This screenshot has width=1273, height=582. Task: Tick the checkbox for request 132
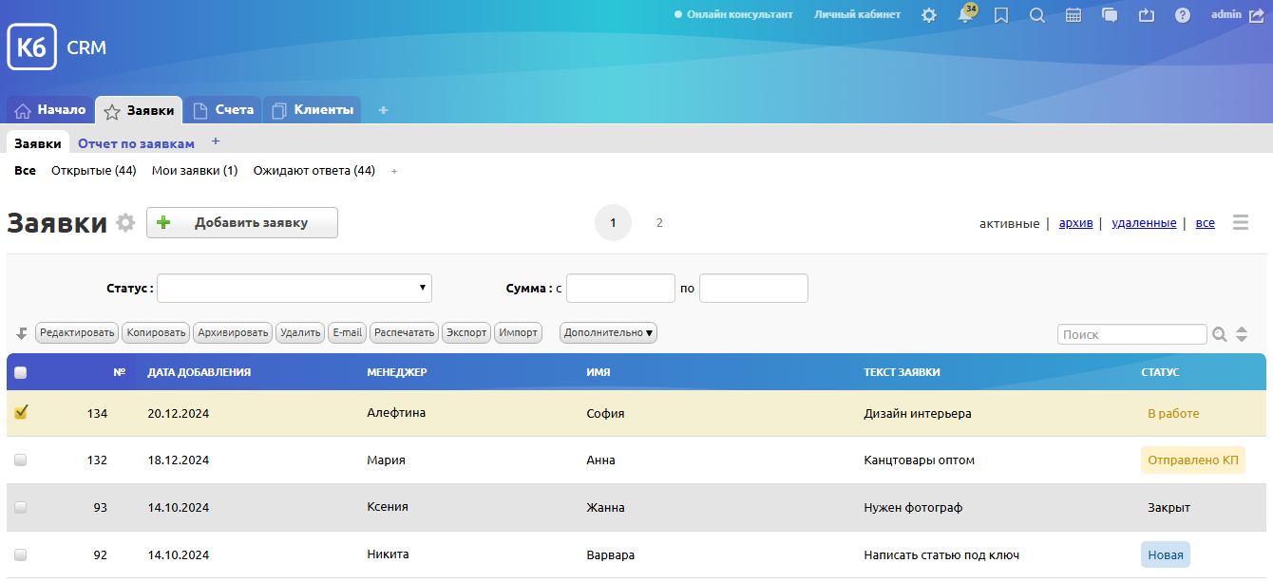point(21,460)
